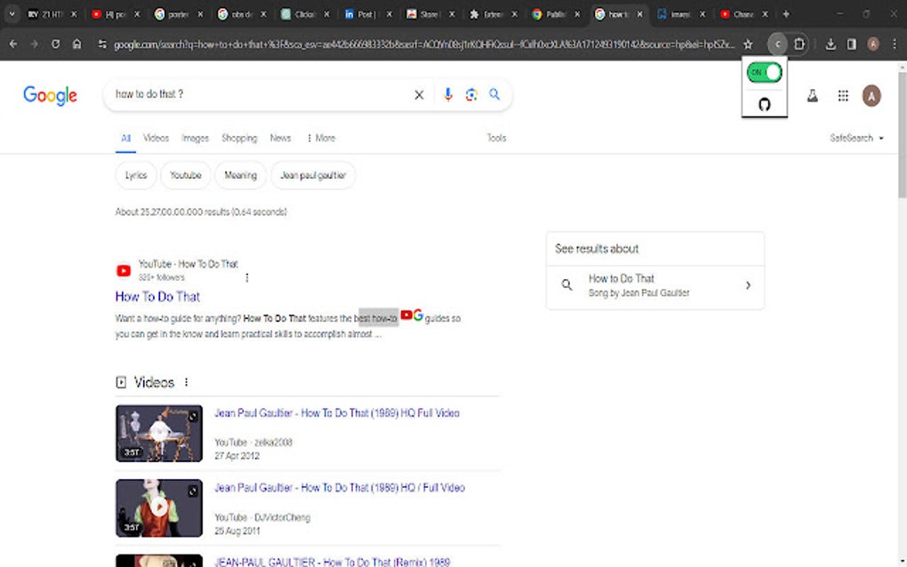The image size is (907, 567).
Task: Open tab search dropdown arrow
Action: click(12, 14)
